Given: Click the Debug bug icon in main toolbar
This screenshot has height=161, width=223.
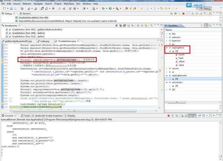Looking at the screenshot, I should (x=103, y=8).
